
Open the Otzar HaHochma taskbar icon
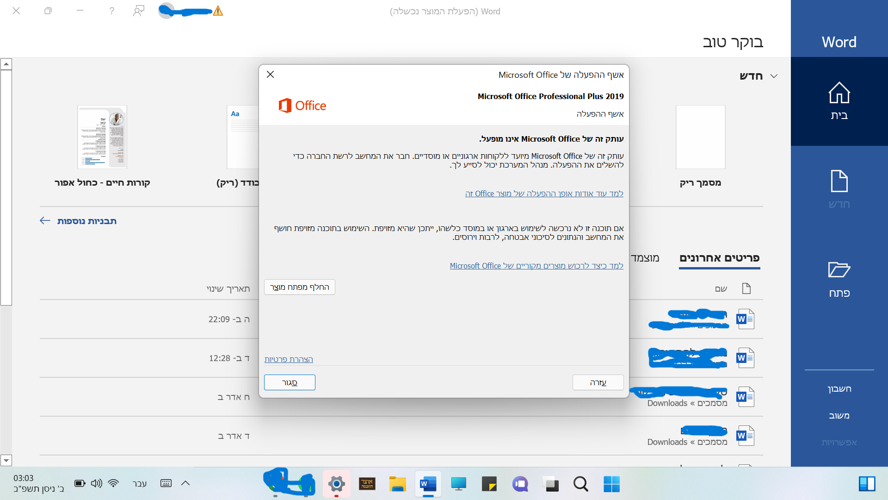click(x=367, y=484)
